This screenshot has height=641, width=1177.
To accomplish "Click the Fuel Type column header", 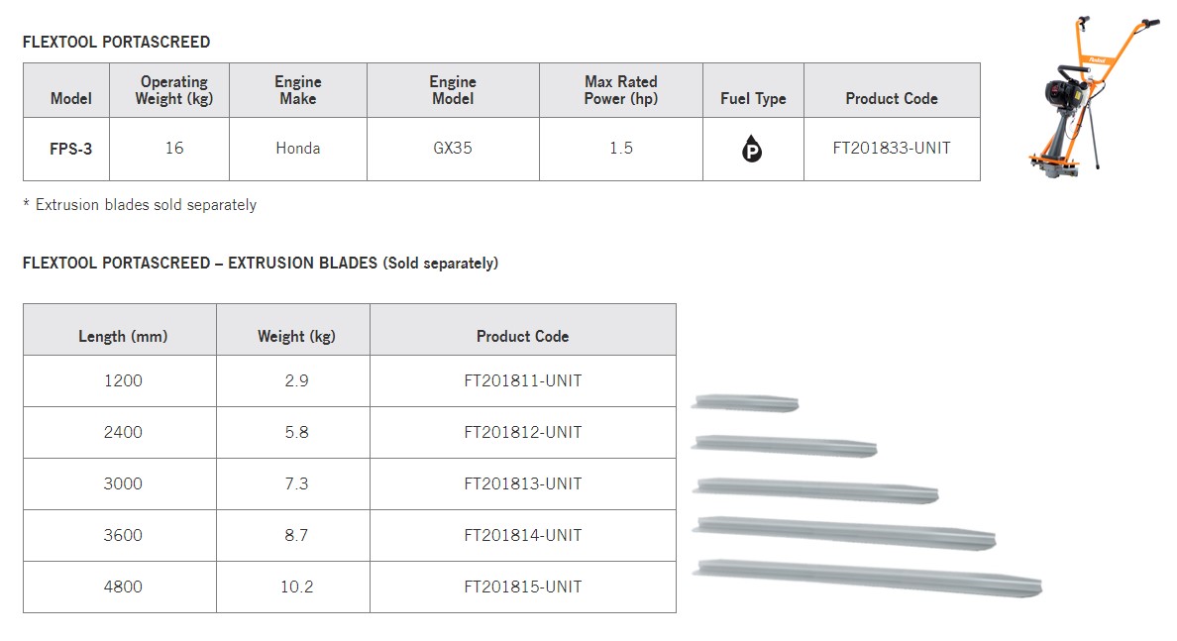I will tap(753, 99).
